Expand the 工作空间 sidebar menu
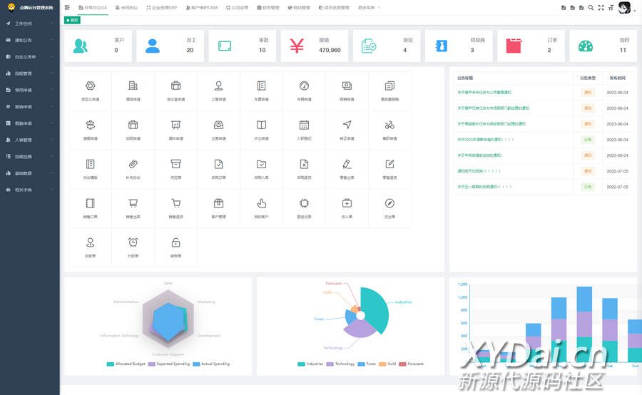The width and height of the screenshot is (642, 395). [x=29, y=24]
